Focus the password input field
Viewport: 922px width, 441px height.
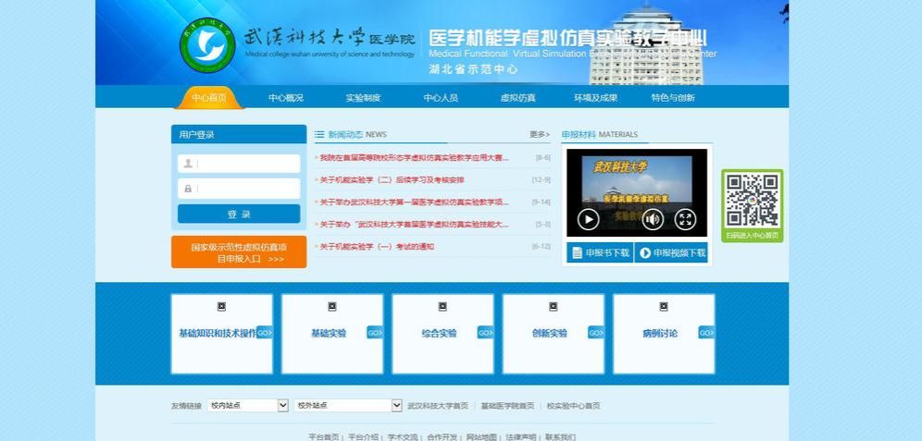[x=239, y=189]
